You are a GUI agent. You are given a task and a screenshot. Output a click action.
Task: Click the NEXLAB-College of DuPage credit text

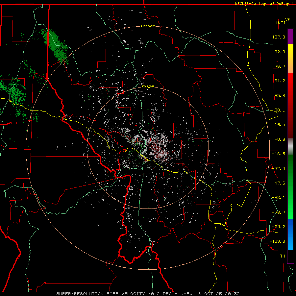point(263,4)
